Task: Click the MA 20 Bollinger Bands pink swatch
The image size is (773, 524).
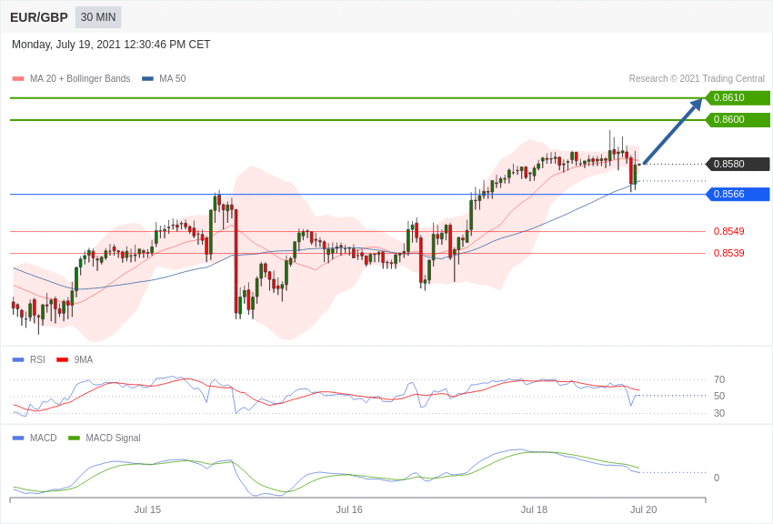Action: [x=18, y=78]
